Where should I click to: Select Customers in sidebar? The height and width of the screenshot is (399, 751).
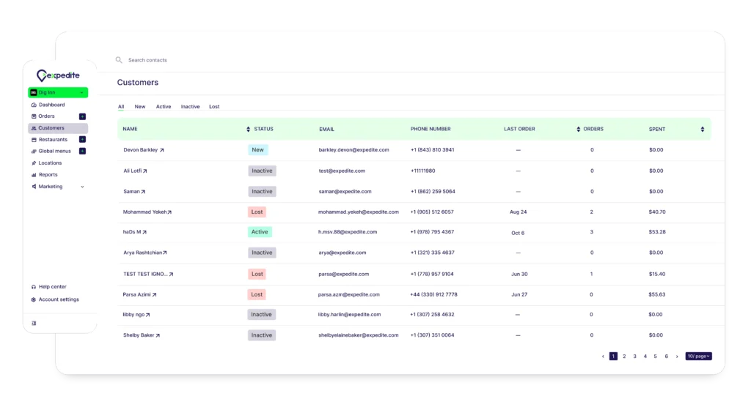[x=58, y=128]
